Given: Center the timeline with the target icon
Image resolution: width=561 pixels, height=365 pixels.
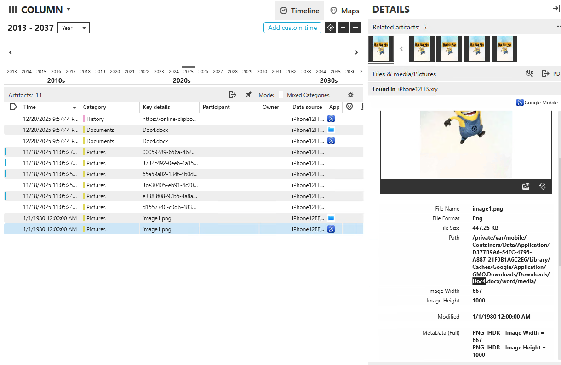Looking at the screenshot, I should click(330, 28).
